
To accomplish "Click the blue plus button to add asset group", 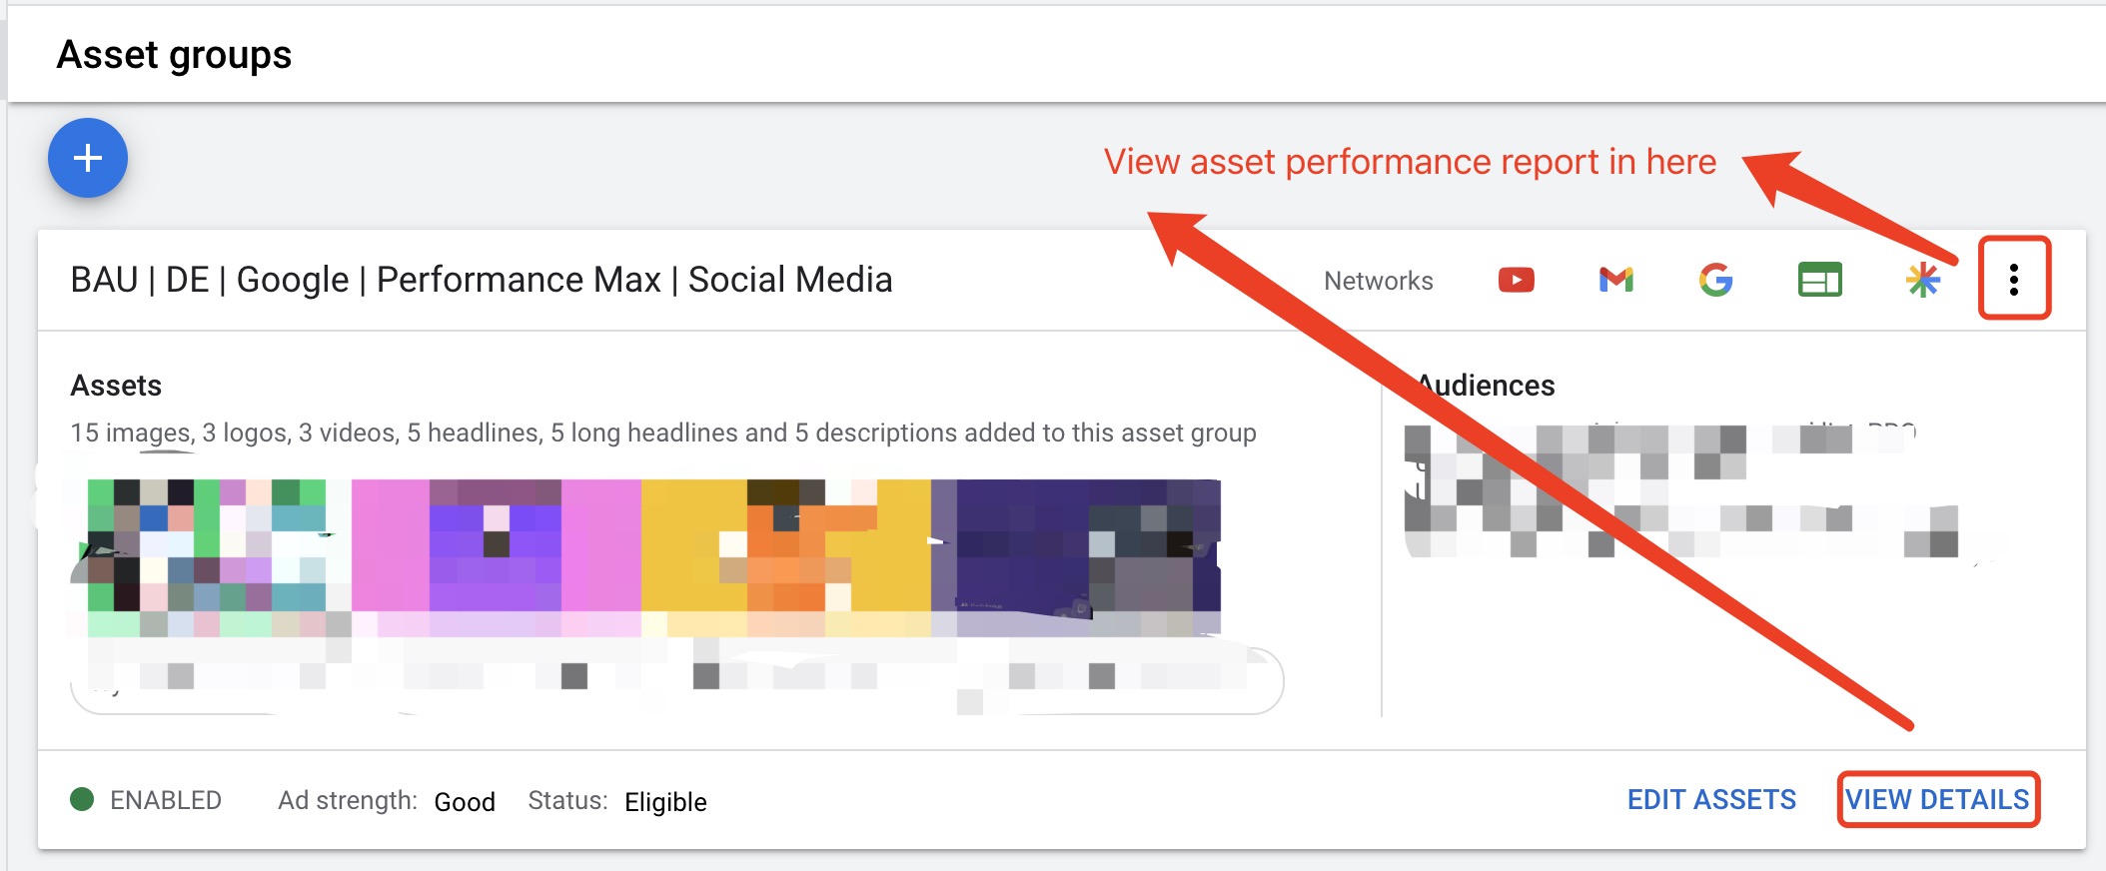I will [x=86, y=159].
